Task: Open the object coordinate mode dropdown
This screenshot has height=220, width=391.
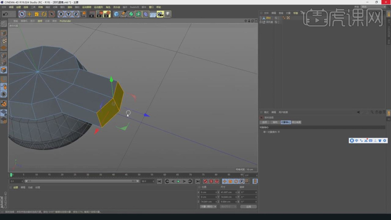Action: pos(208,207)
